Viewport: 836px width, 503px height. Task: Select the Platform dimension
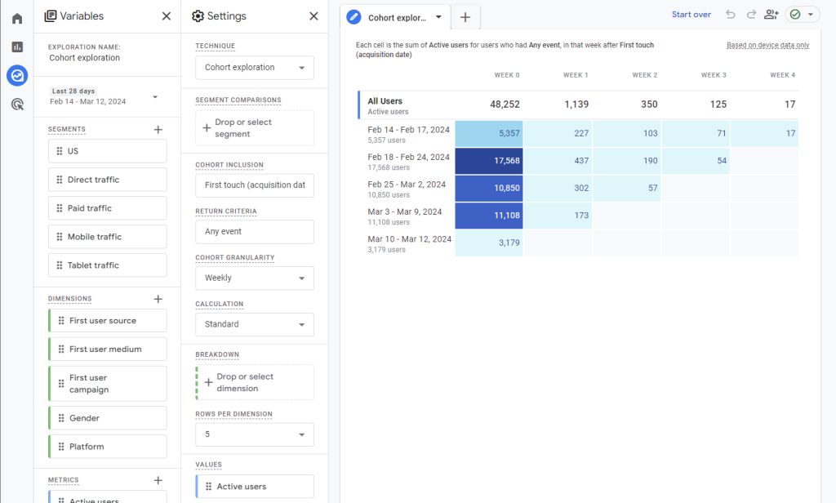tap(107, 447)
